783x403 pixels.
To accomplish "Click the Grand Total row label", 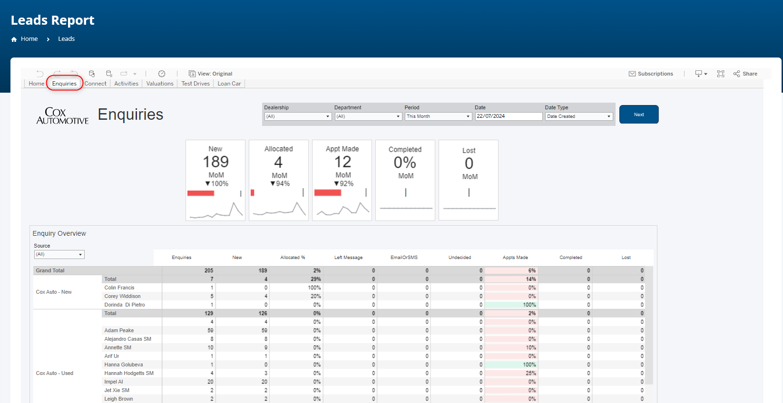I will click(50, 270).
